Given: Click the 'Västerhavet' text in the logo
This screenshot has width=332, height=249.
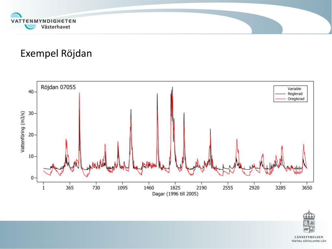Looking at the screenshot, I should tap(56, 27).
